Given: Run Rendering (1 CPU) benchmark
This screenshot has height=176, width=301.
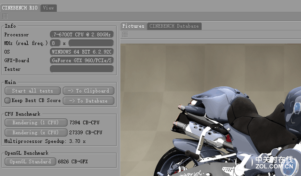Looking at the screenshot, I should [36, 122].
